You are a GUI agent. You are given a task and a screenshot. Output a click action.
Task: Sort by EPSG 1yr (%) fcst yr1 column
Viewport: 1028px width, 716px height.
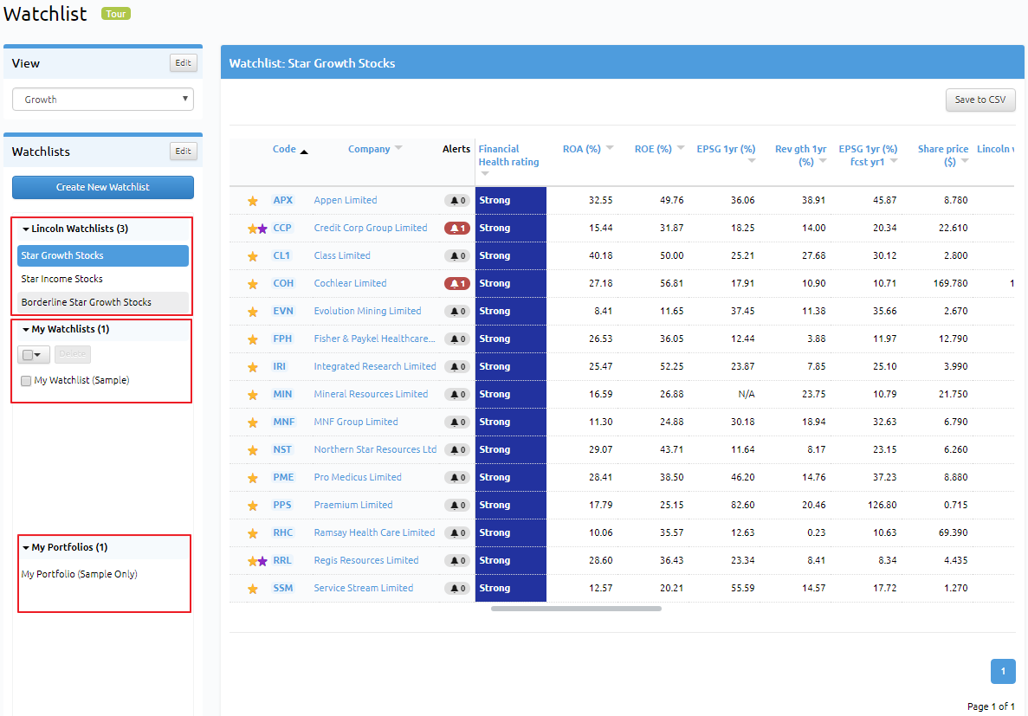tap(868, 155)
